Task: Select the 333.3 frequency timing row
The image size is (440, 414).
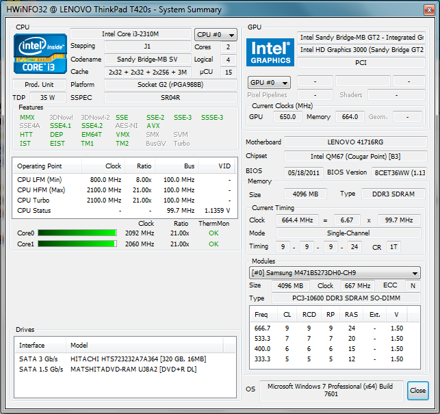Action: 335,359
